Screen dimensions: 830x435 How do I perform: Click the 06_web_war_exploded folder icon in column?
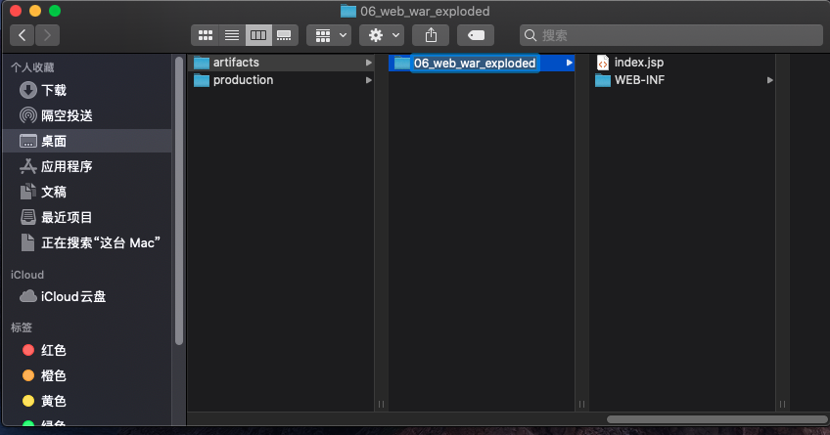(402, 63)
